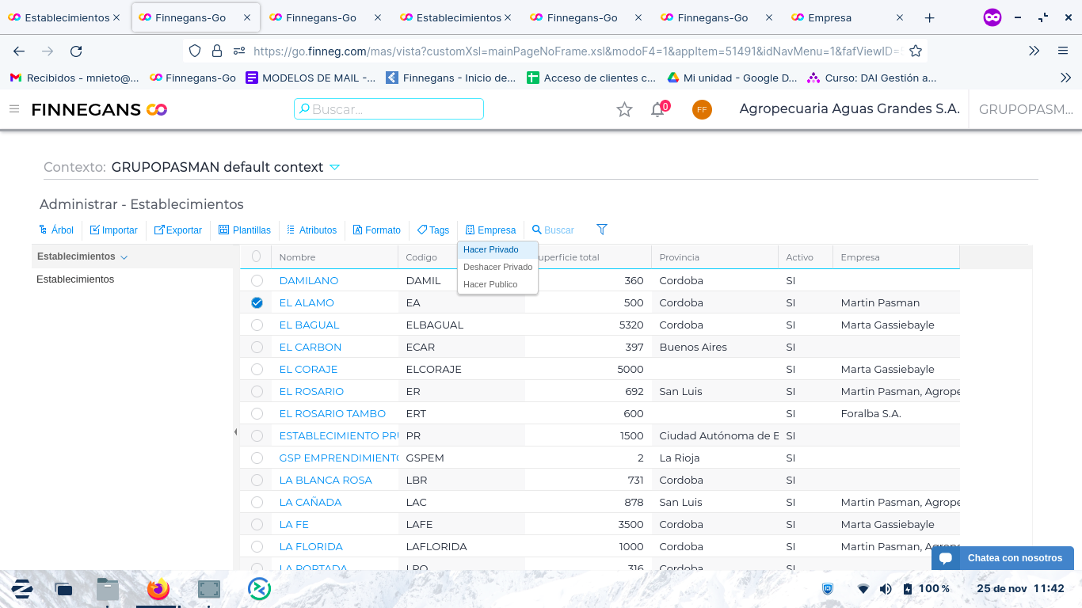Image resolution: width=1082 pixels, height=608 pixels.
Task: Collapse the left sidebar panel handle
Action: pyautogui.click(x=235, y=432)
